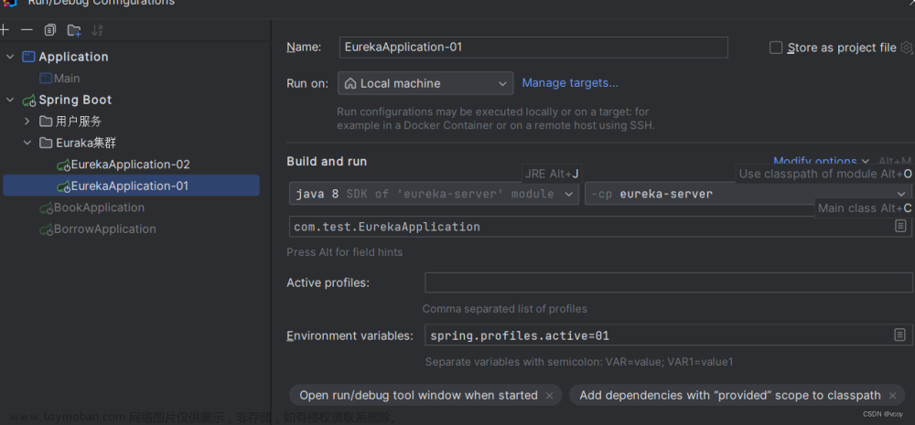915x425 pixels.
Task: Remove the Open run/debug tool window option
Action: (549, 395)
